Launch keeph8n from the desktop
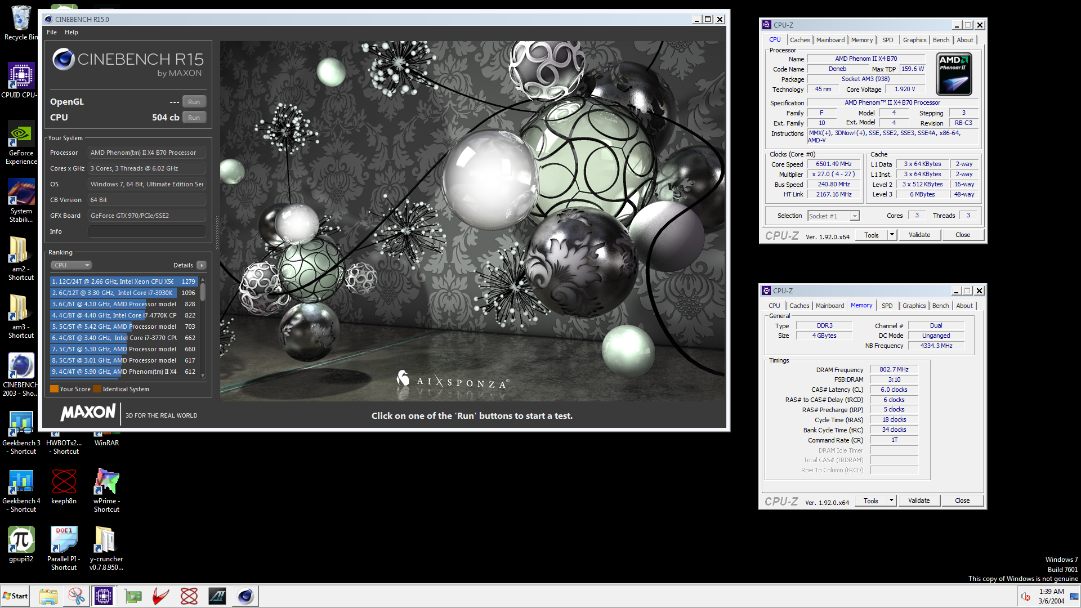The width and height of the screenshot is (1081, 608). click(64, 486)
